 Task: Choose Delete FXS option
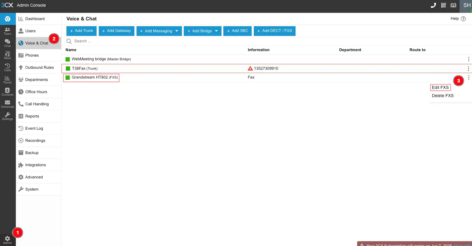[x=443, y=96]
